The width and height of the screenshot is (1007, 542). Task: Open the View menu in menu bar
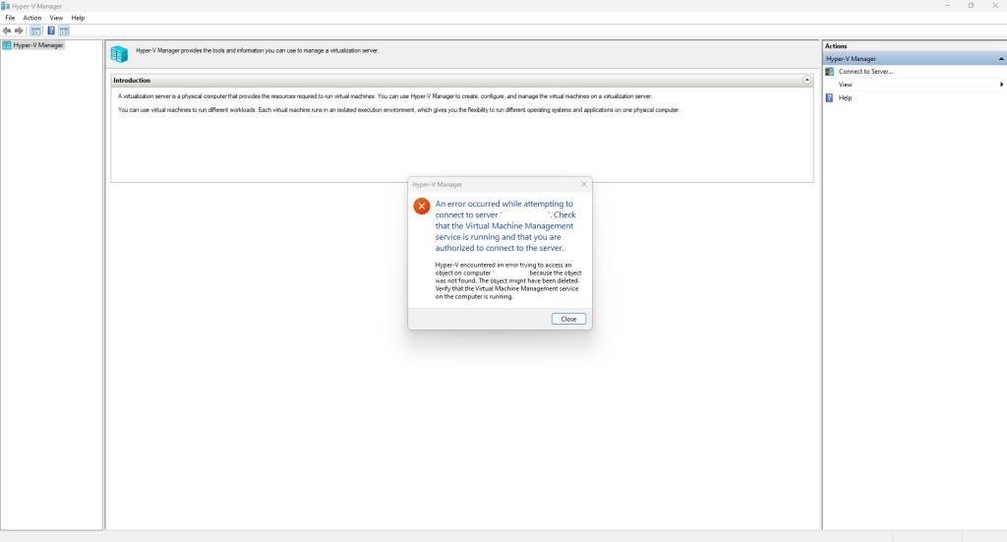click(x=56, y=18)
